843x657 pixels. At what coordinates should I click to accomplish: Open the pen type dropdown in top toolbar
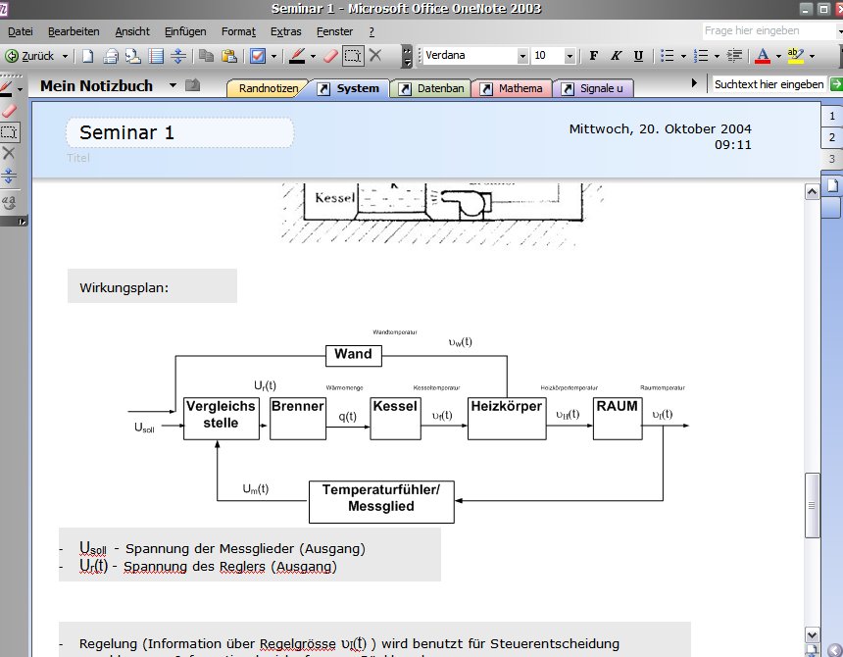(313, 56)
